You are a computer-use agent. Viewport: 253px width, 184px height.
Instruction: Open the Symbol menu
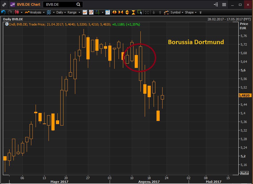[175, 12]
